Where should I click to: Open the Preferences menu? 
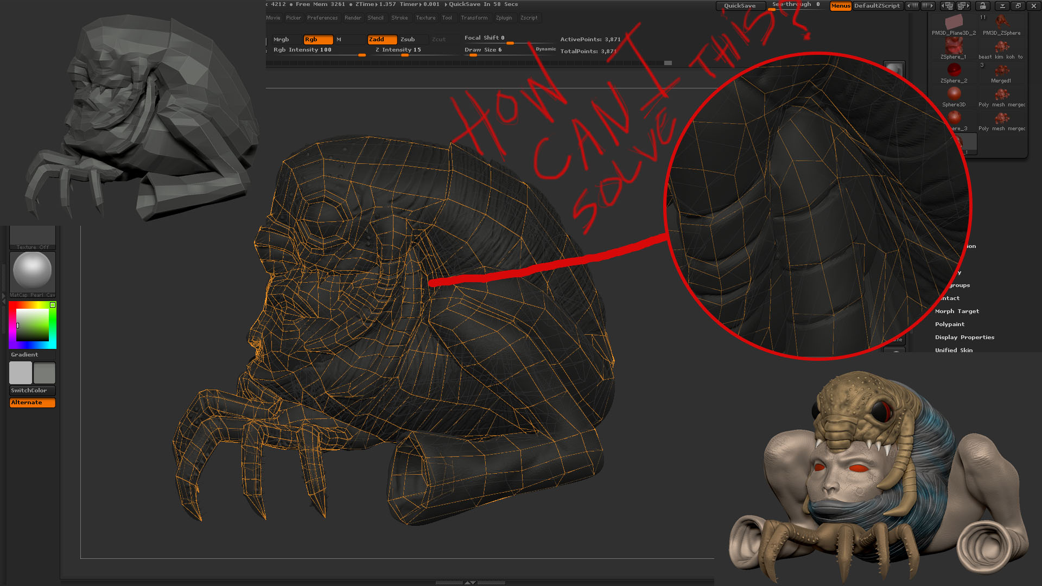[x=322, y=18]
